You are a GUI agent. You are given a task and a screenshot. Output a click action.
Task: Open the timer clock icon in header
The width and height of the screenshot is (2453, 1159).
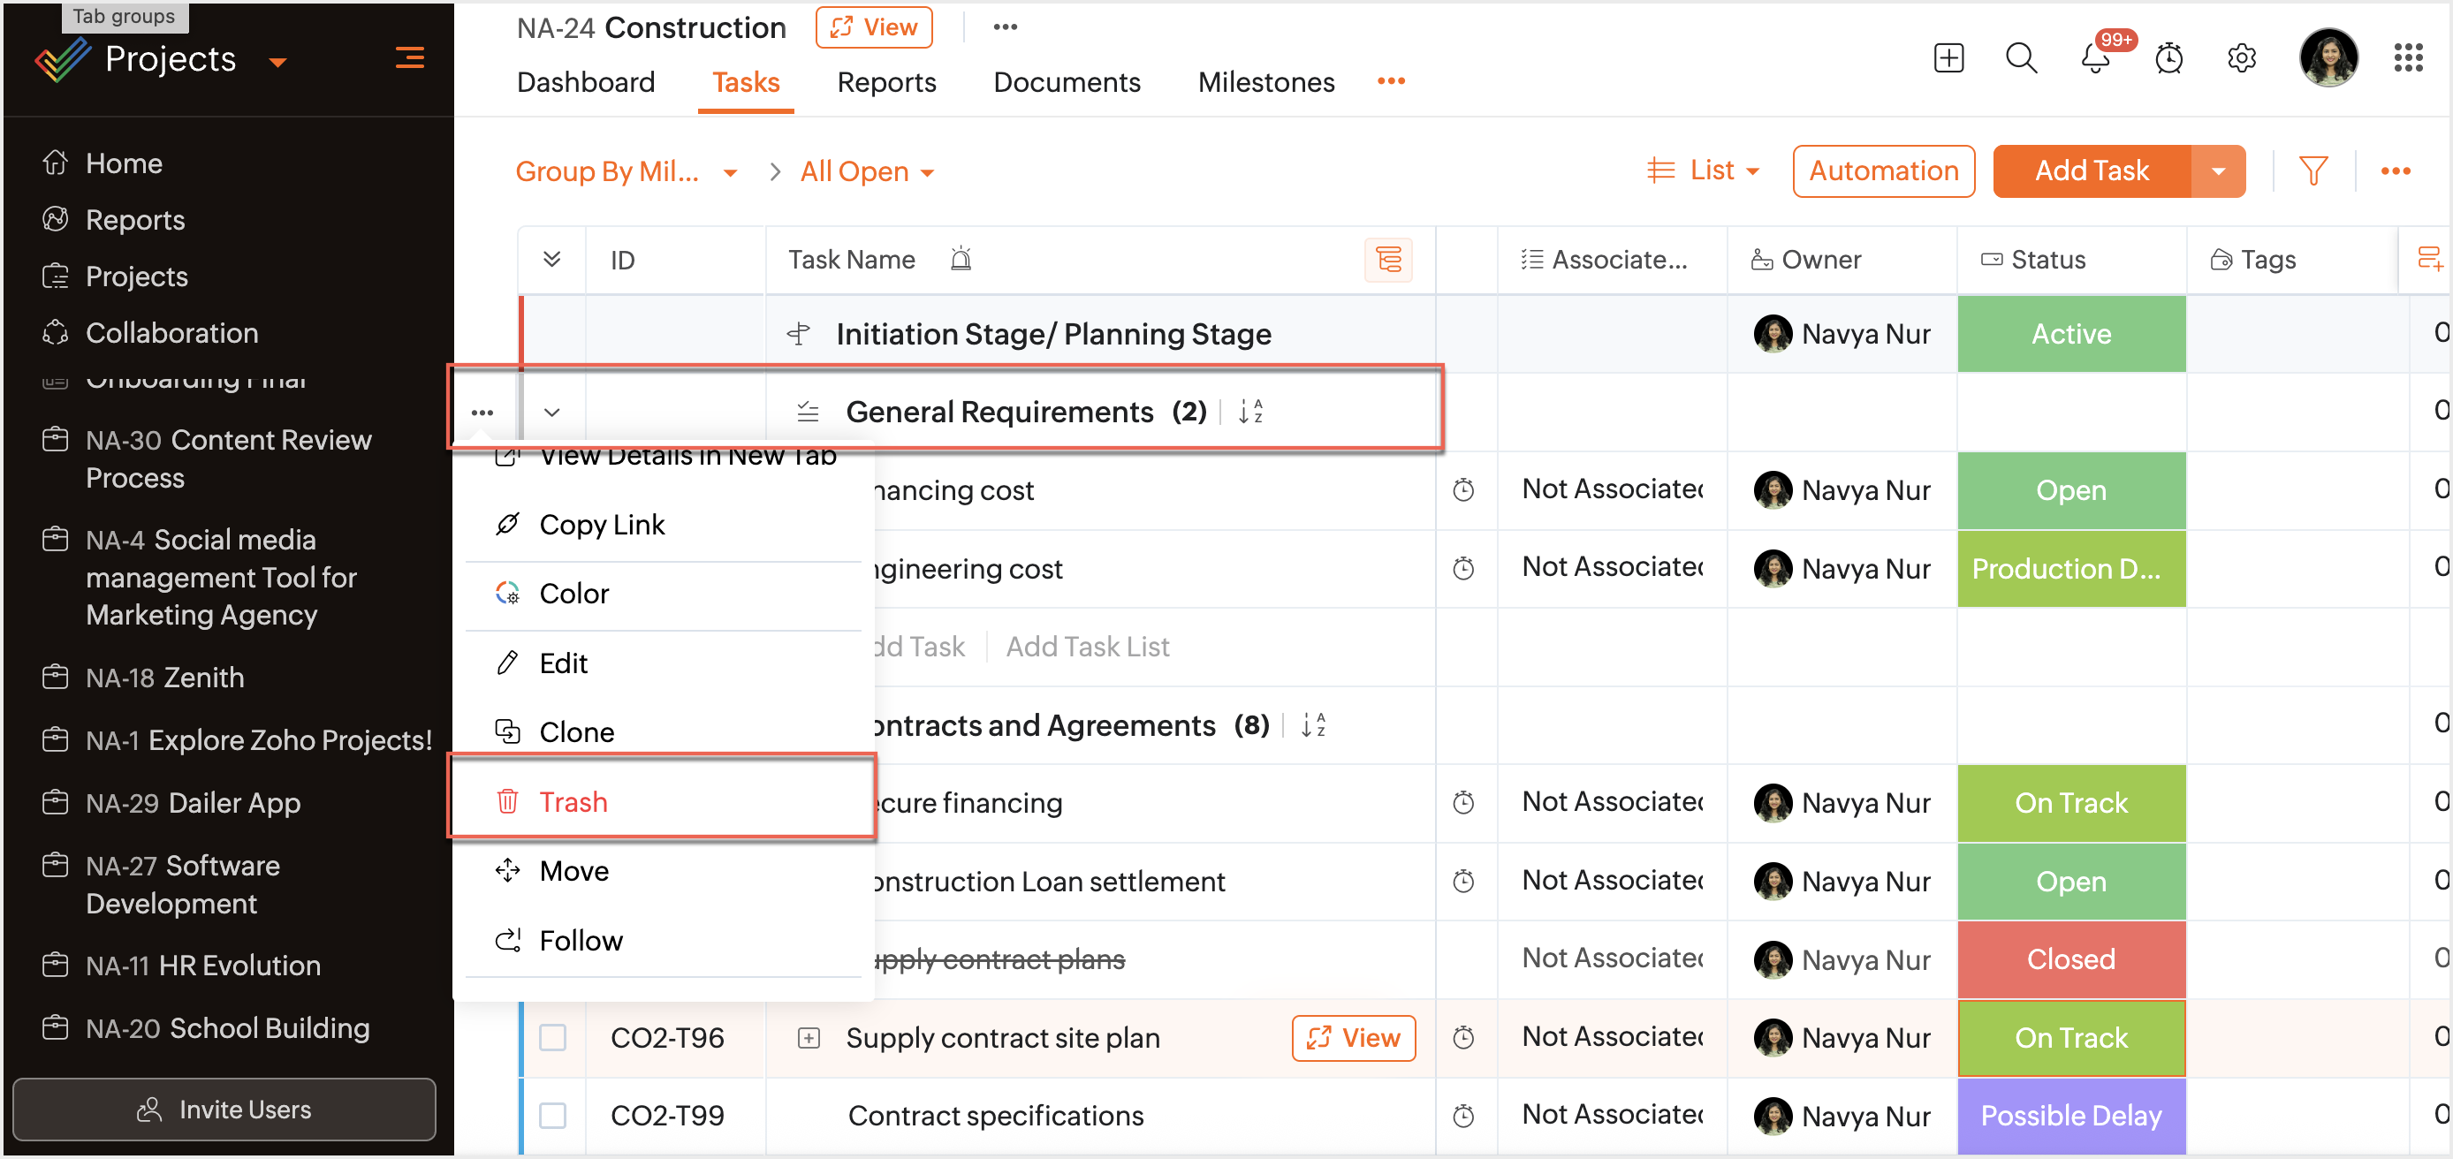click(x=2168, y=59)
